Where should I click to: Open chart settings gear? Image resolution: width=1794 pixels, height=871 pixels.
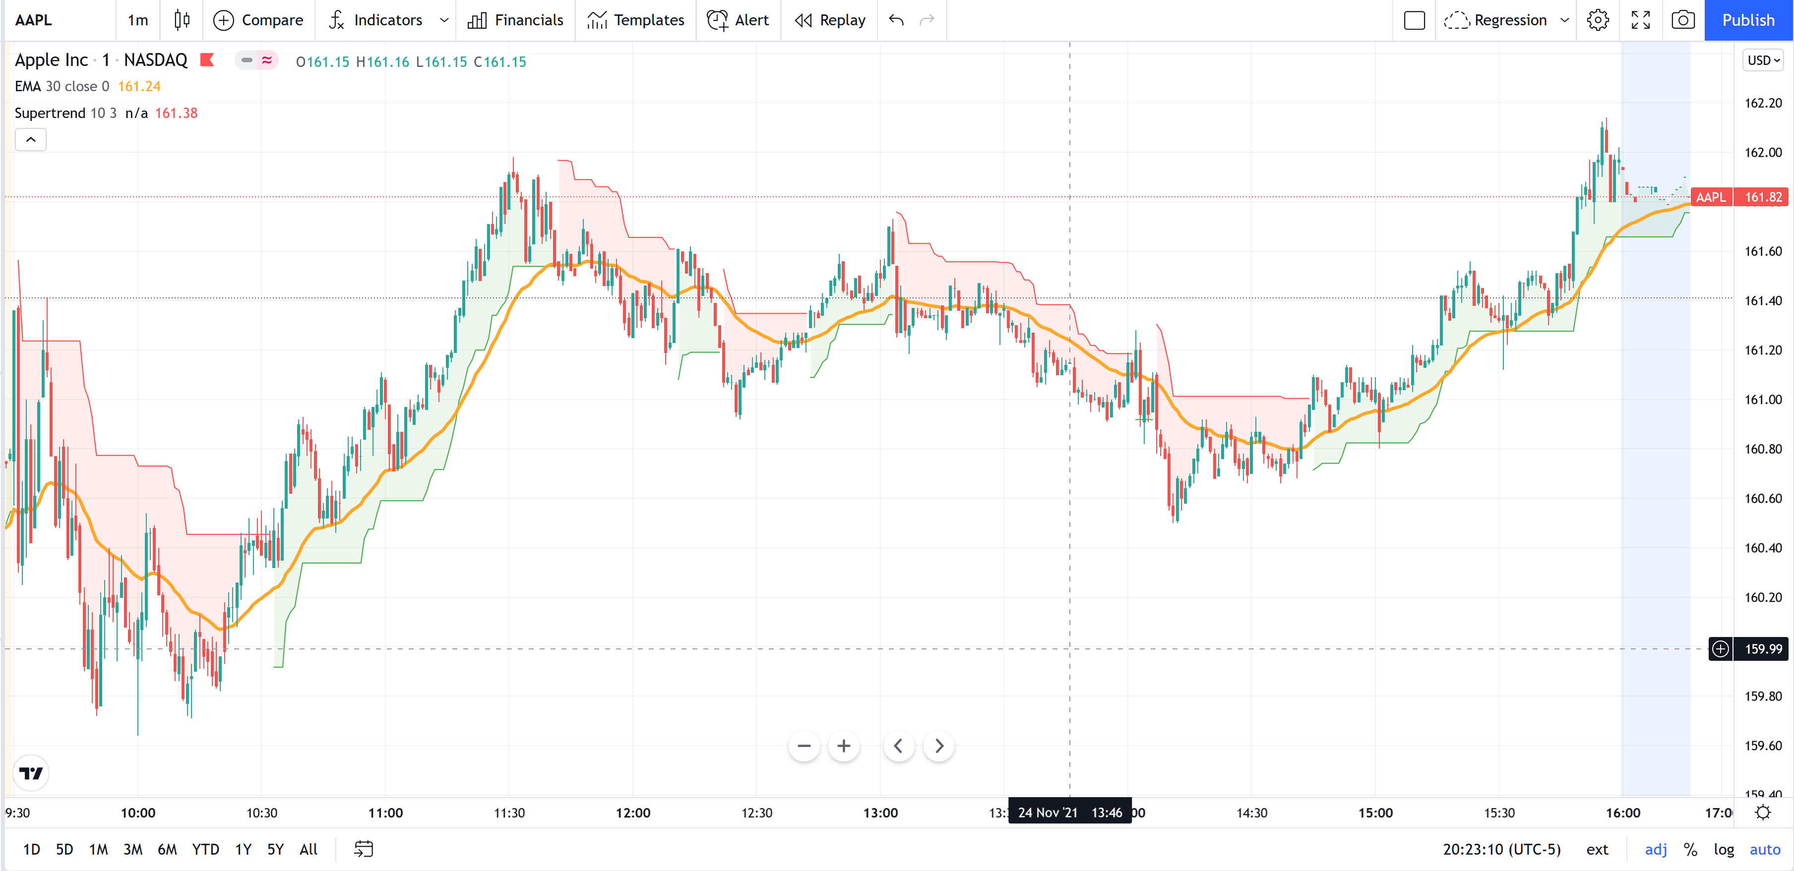1598,20
